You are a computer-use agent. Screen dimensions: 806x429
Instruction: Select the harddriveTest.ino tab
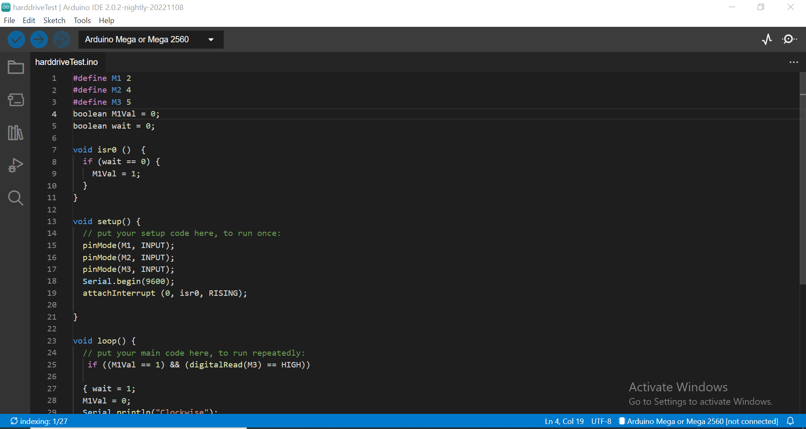(67, 62)
